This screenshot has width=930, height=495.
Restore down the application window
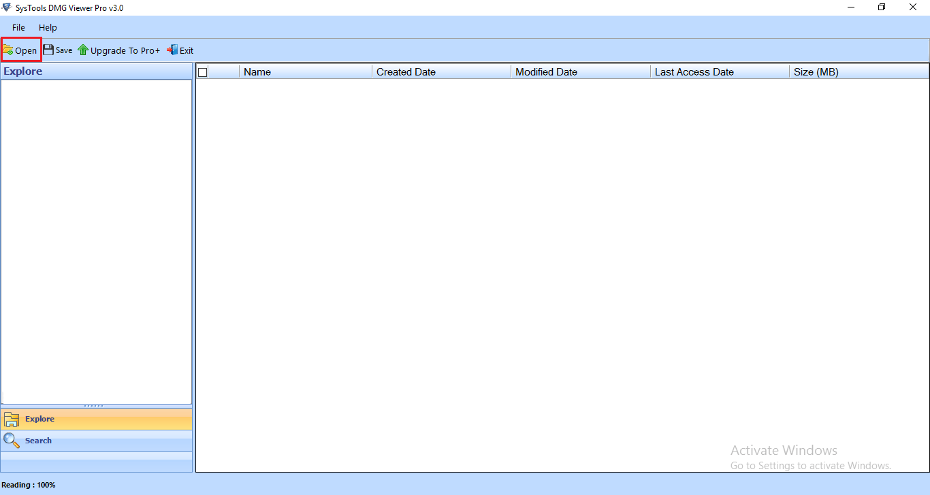[882, 7]
